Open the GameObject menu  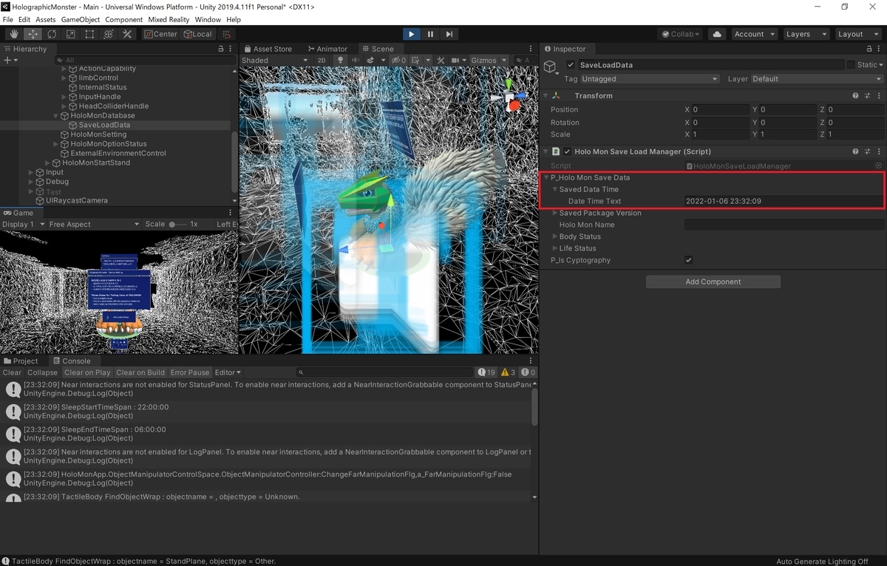coord(80,19)
